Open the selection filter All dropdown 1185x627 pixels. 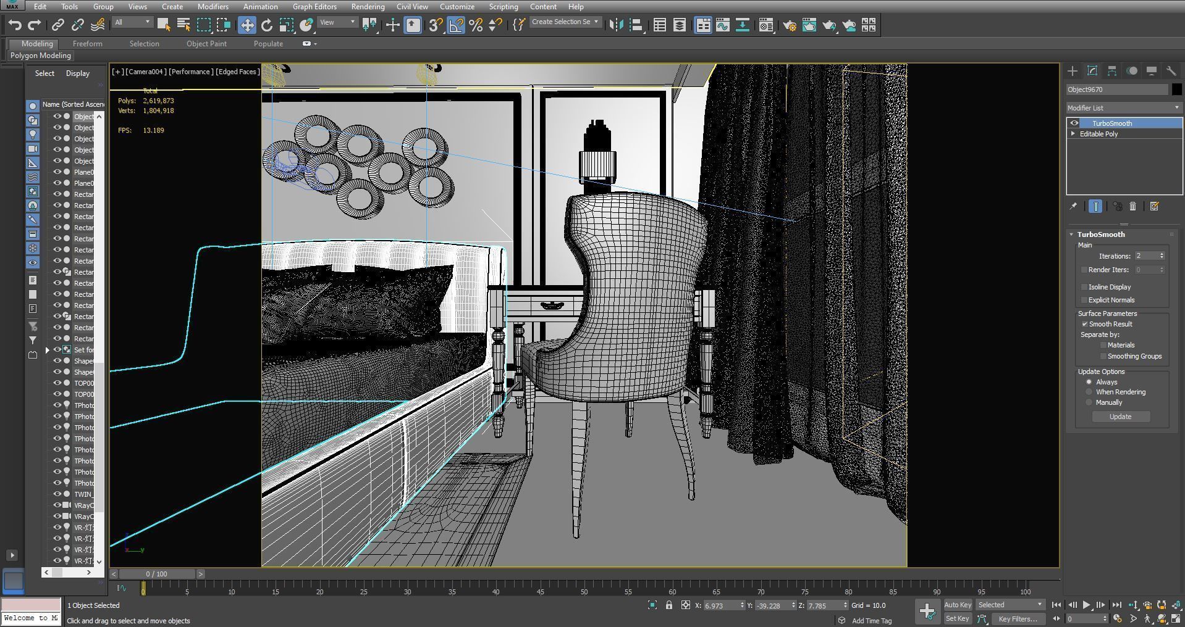point(132,22)
